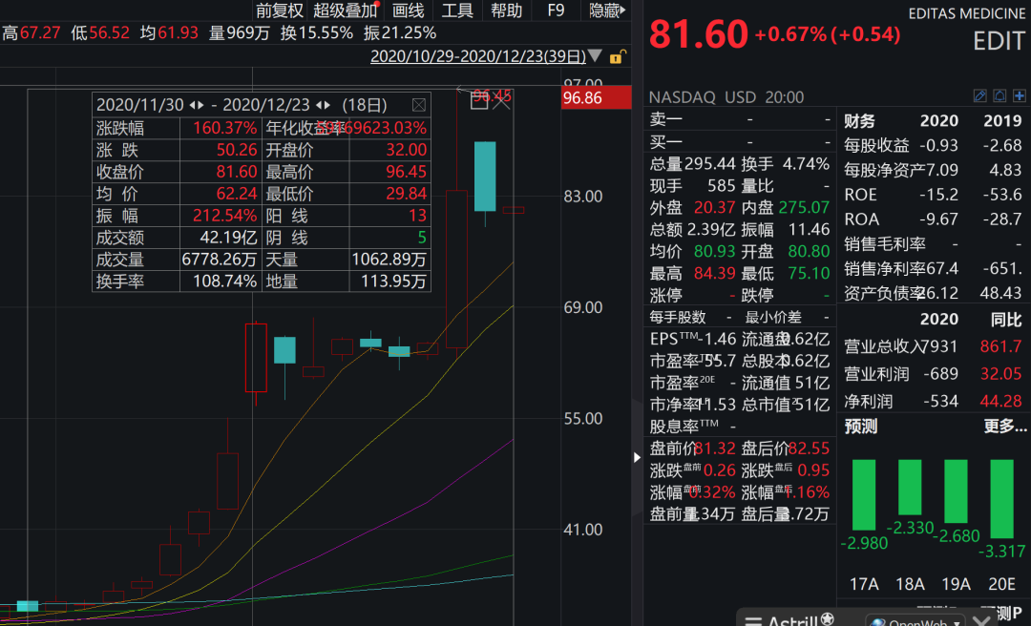
Task: Click the 19A forecast bar
Action: click(x=956, y=491)
